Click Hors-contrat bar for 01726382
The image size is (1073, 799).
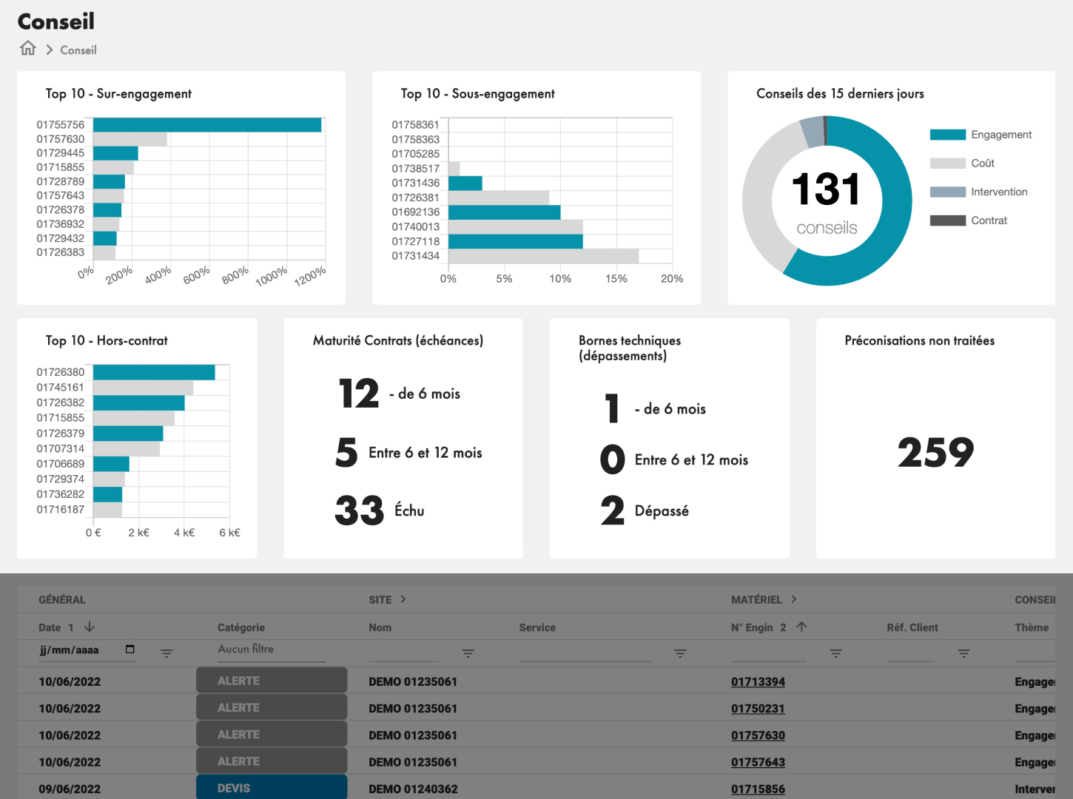coord(138,402)
